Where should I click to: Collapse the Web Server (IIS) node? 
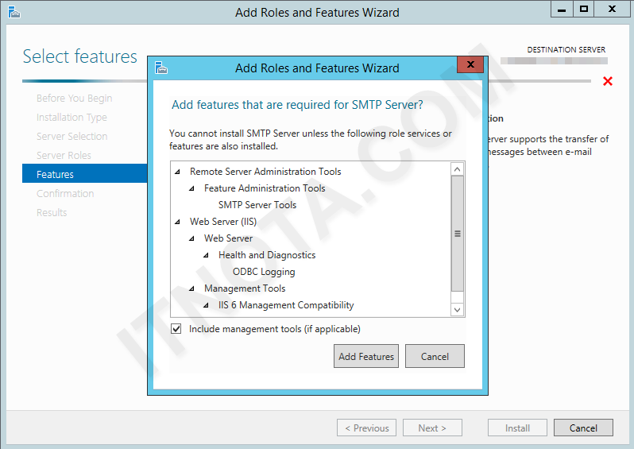point(177,222)
